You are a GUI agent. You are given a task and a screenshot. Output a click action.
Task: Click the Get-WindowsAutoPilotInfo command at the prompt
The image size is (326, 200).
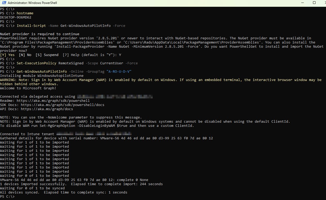(42, 71)
